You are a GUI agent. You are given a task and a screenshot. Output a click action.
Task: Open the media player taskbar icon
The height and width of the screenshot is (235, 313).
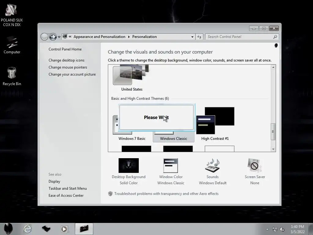point(64,229)
